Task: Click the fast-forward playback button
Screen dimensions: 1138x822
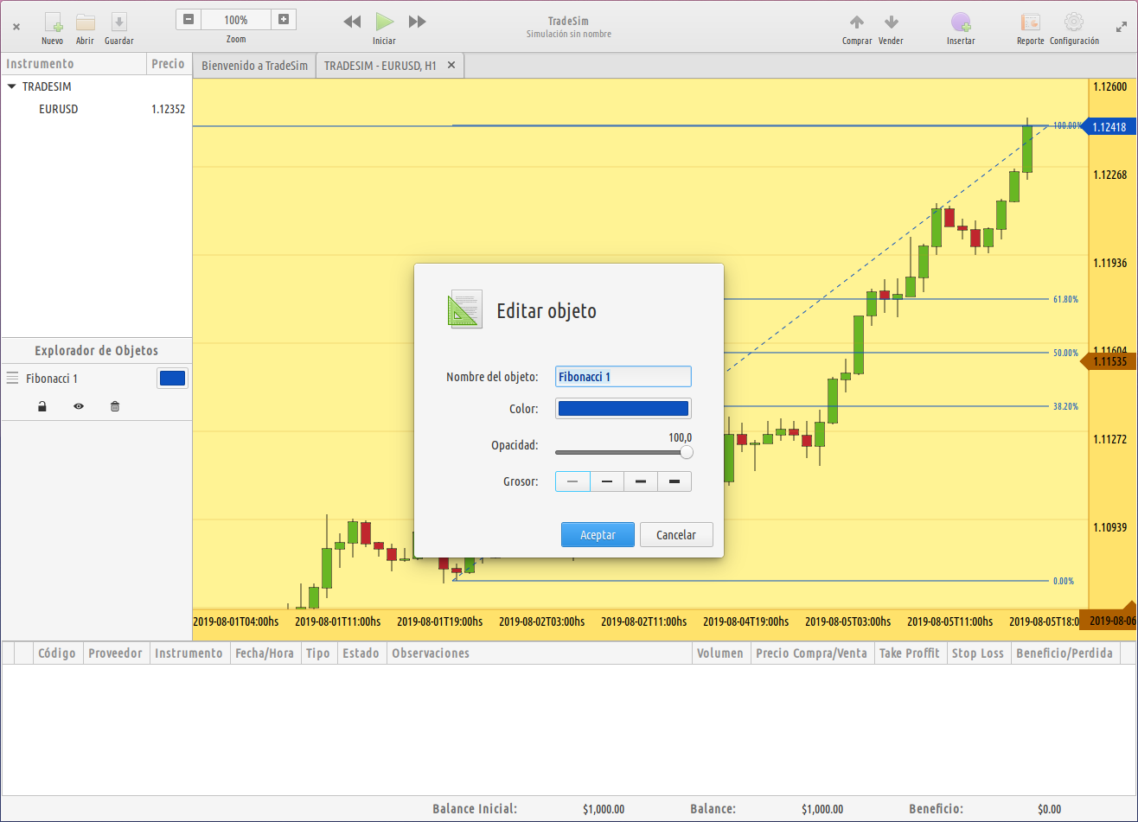Action: pyautogui.click(x=417, y=22)
